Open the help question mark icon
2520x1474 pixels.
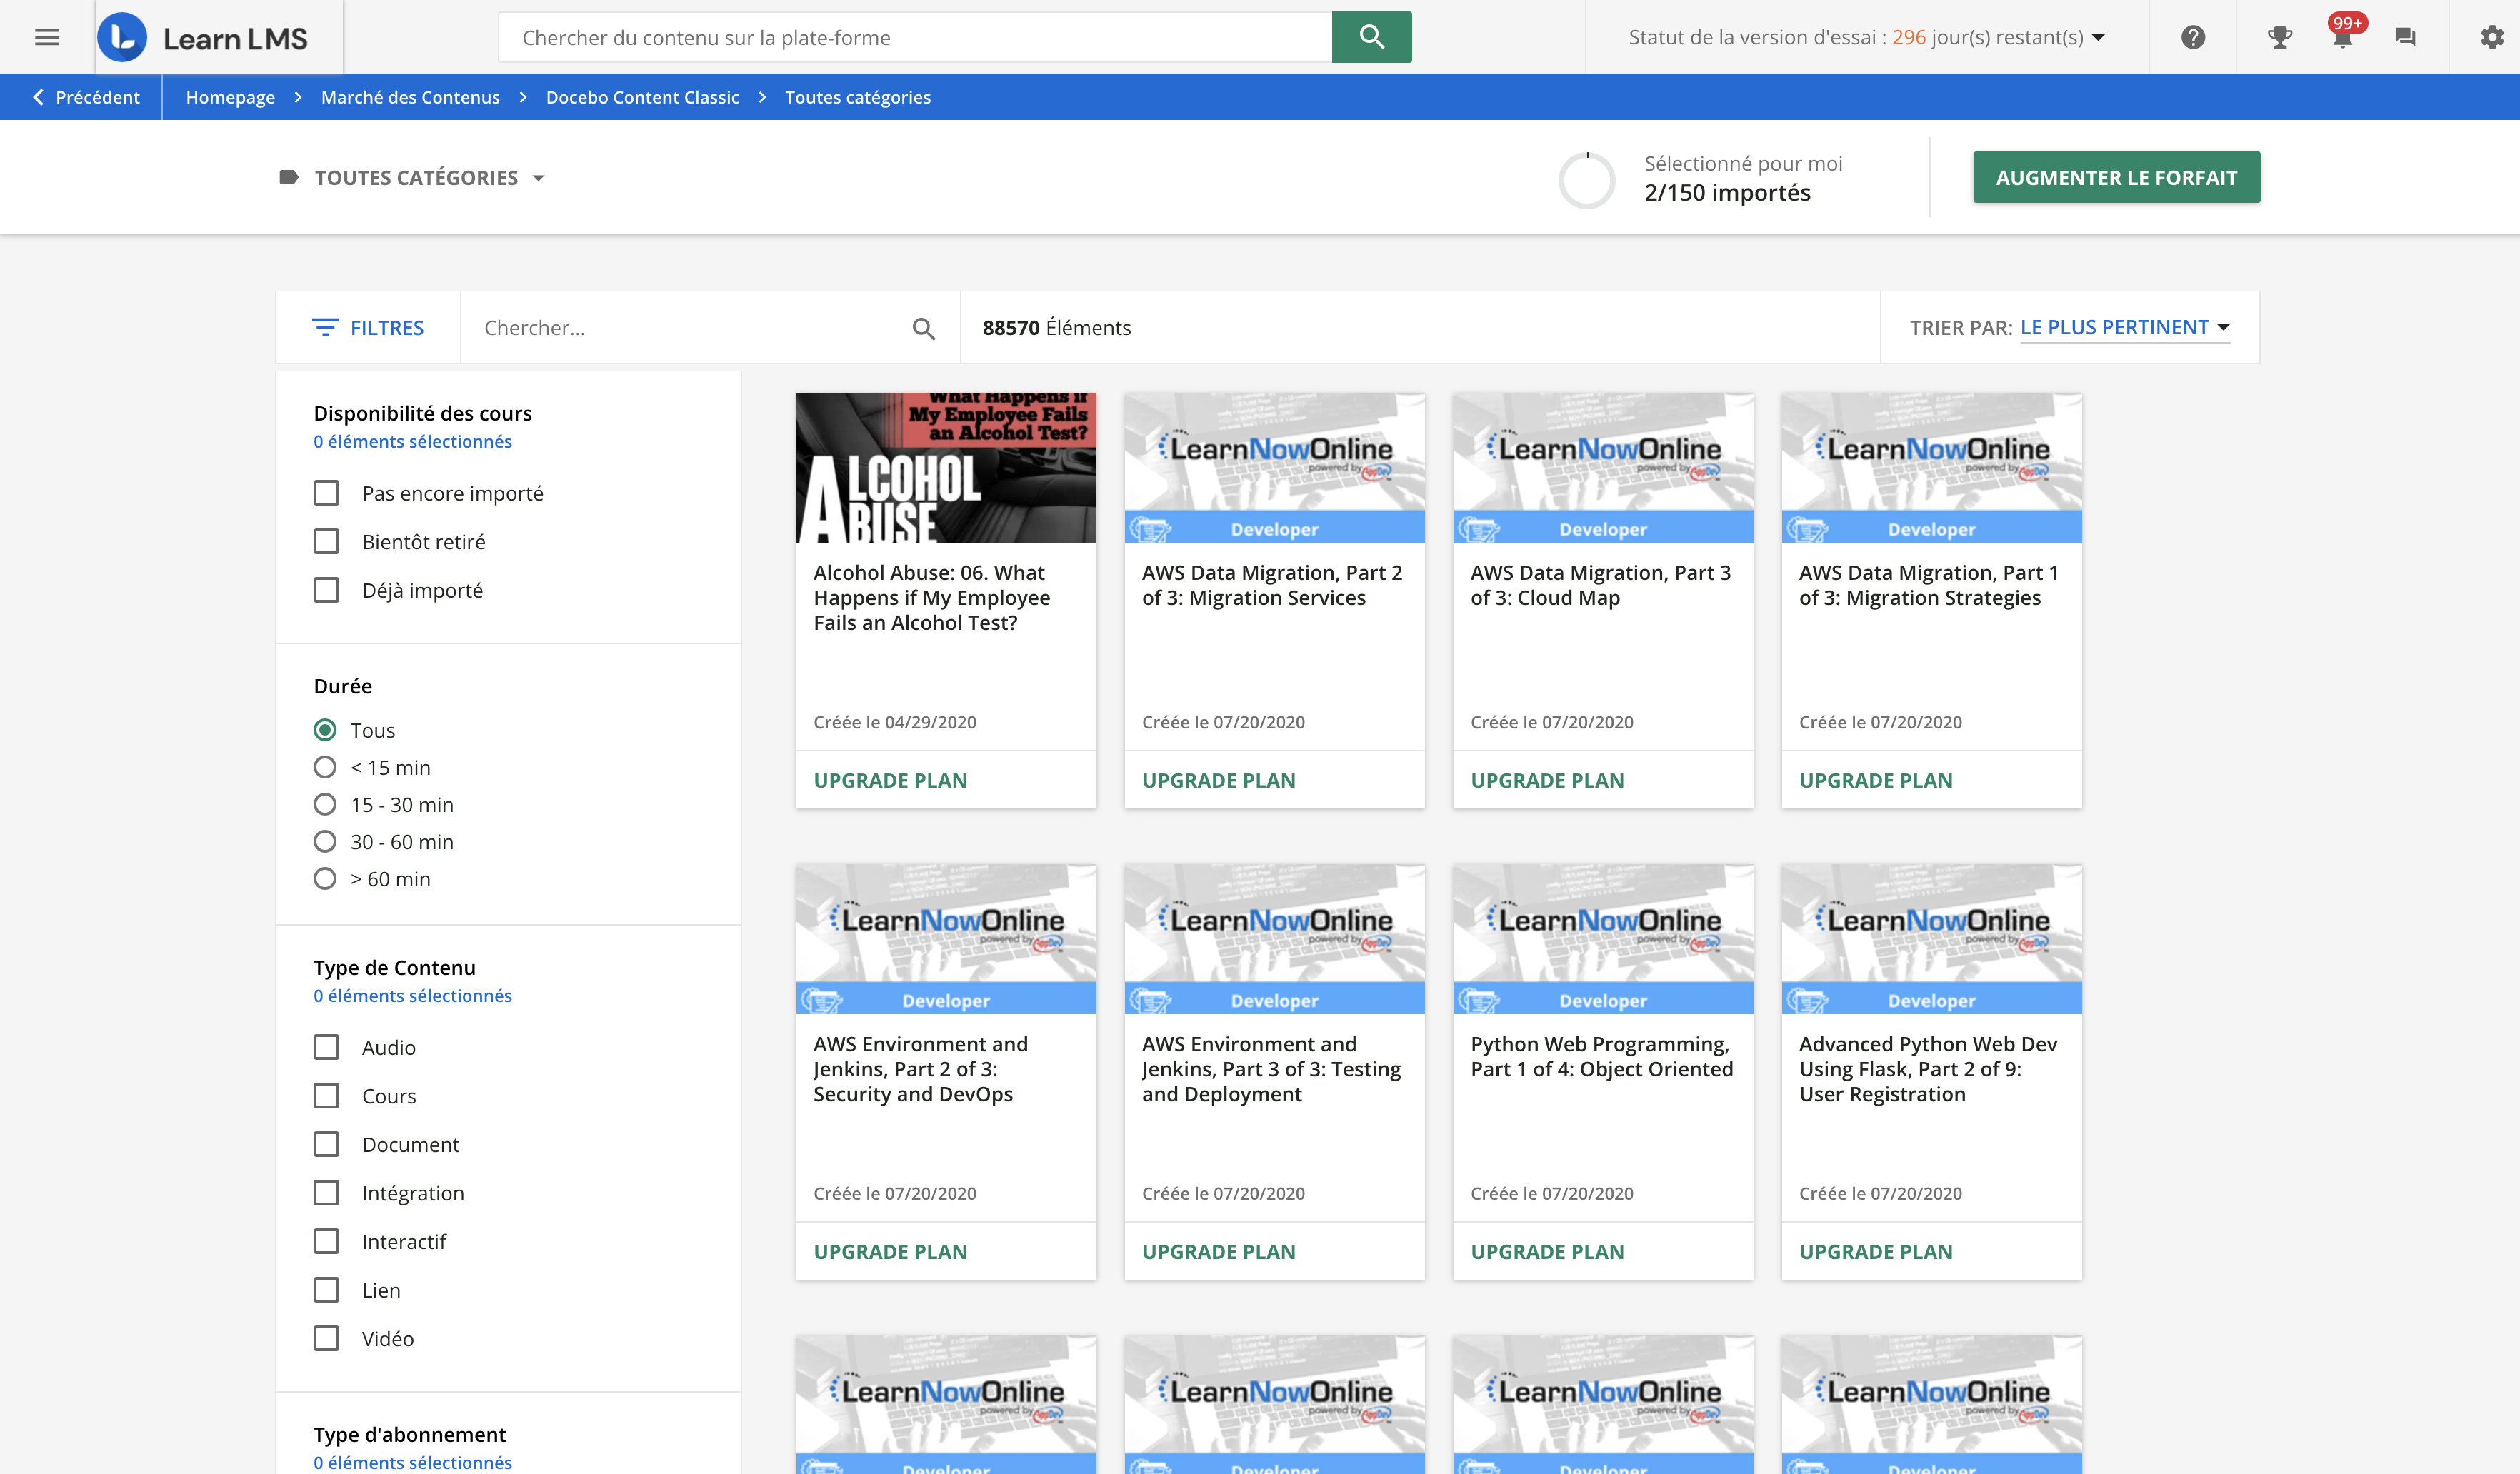click(x=2193, y=37)
